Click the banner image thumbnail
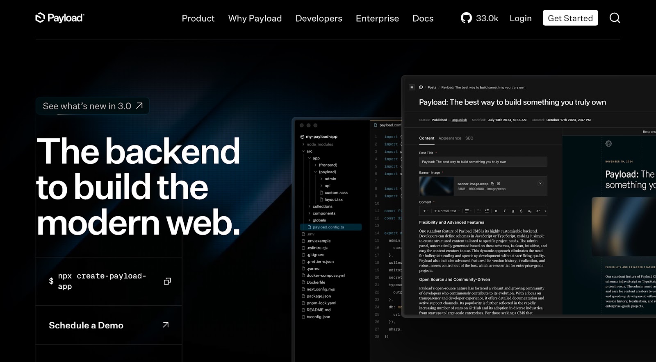The image size is (656, 362). (436, 186)
